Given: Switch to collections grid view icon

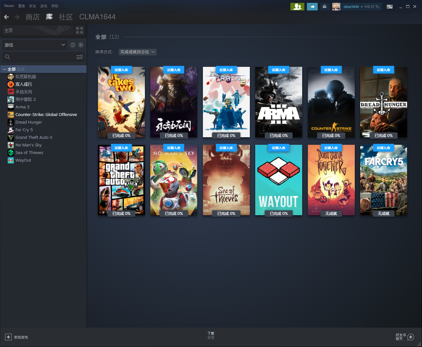Looking at the screenshot, I should point(80,30).
